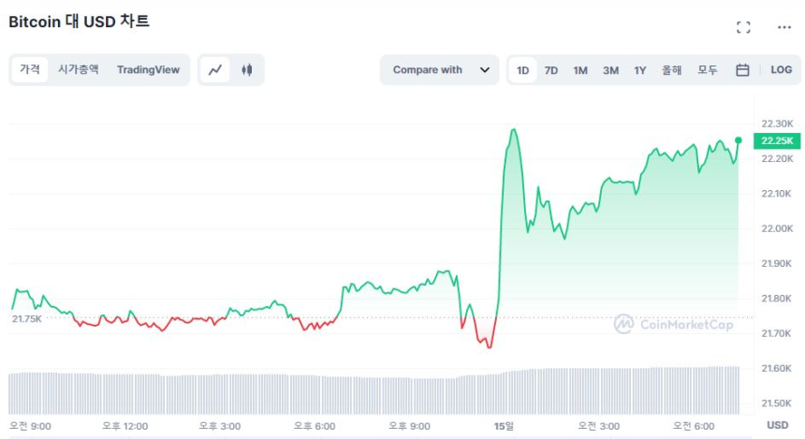Toggle LOG scale on chart
Image resolution: width=805 pixels, height=439 pixels.
click(782, 70)
